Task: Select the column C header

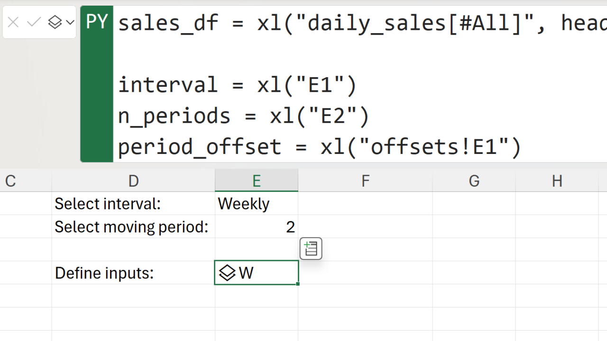Action: [x=10, y=181]
